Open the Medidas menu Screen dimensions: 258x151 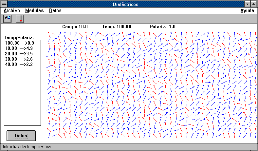(x=34, y=10)
